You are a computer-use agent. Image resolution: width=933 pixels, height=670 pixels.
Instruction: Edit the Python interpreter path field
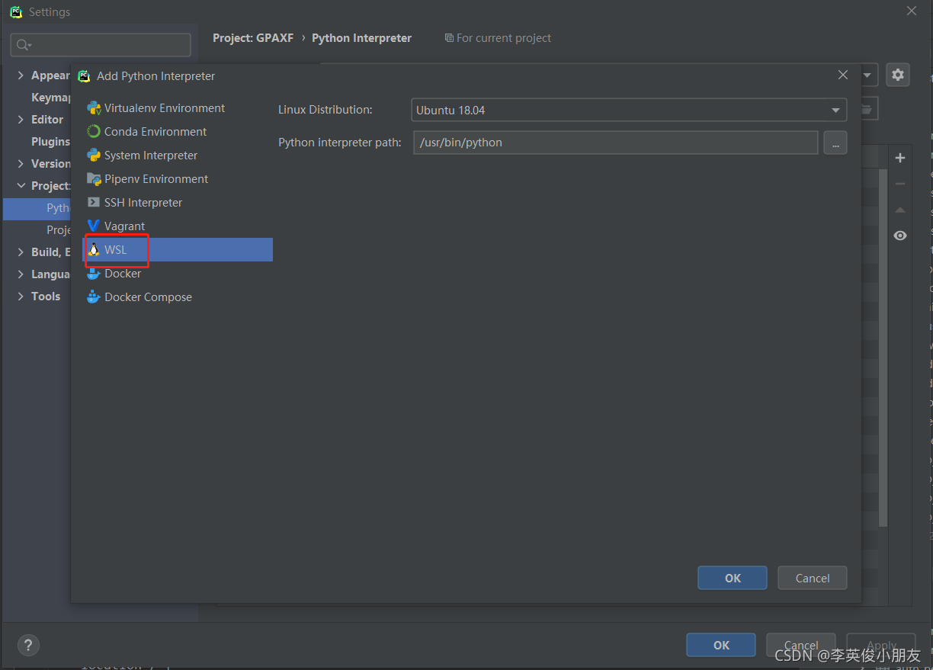tap(615, 143)
